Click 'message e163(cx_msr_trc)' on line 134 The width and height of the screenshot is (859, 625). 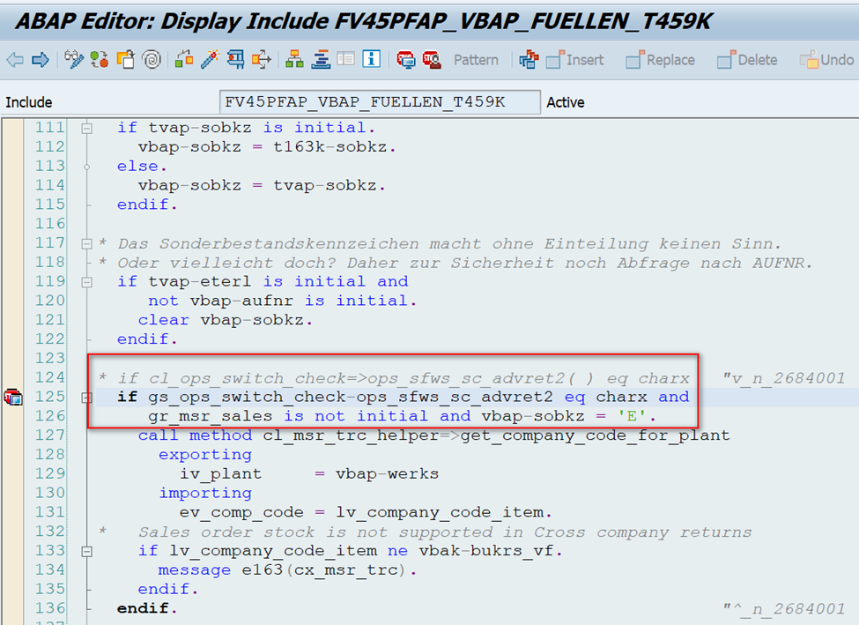[x=282, y=570]
